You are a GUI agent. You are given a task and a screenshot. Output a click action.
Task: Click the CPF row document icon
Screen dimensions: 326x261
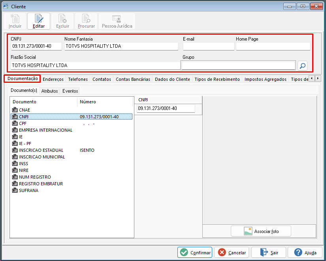click(15, 123)
